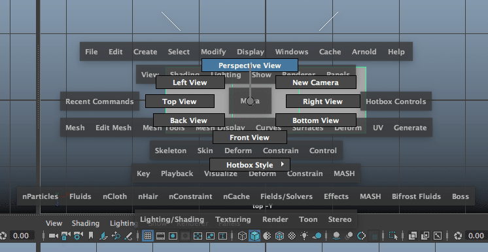Toggle the X-Ray Joints icon

pyautogui.click(x=438, y=236)
